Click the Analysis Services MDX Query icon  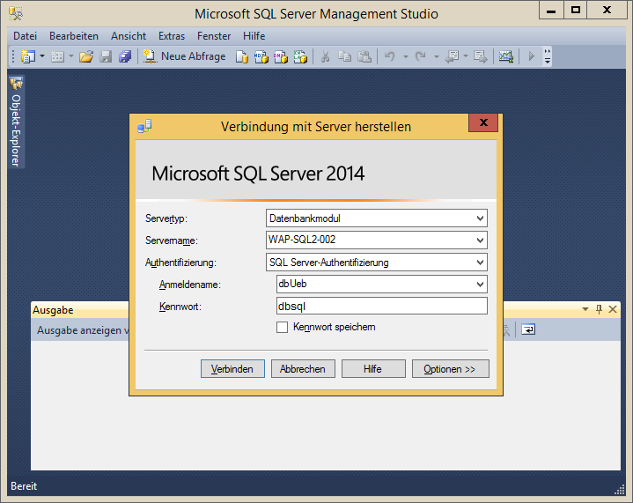pyautogui.click(x=261, y=56)
